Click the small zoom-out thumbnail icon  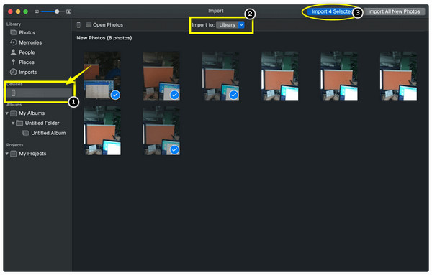[37, 11]
